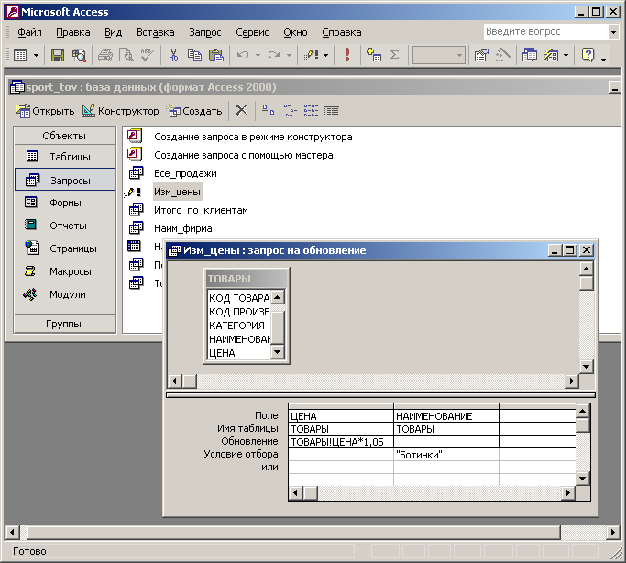Click Создание запроса в режиме конструктора
626x563 pixels.
pyautogui.click(x=253, y=137)
